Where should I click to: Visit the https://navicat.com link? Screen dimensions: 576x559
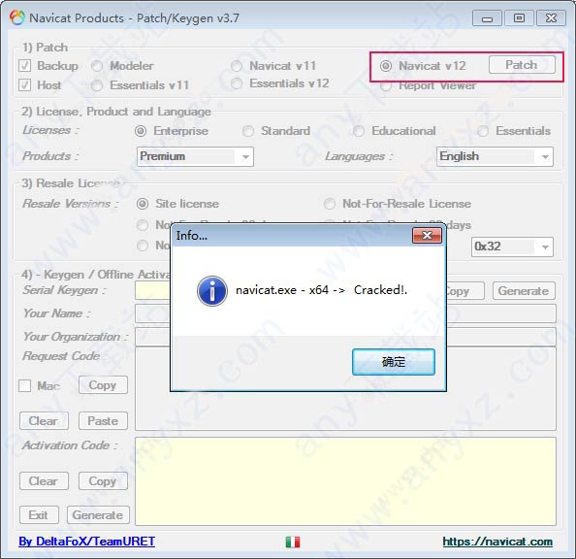(497, 542)
